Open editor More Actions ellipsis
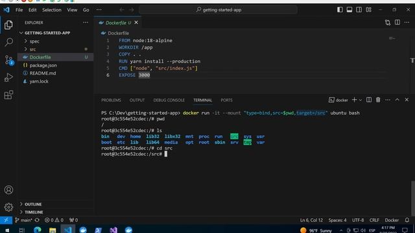The width and height of the screenshot is (415, 233). click(x=407, y=23)
